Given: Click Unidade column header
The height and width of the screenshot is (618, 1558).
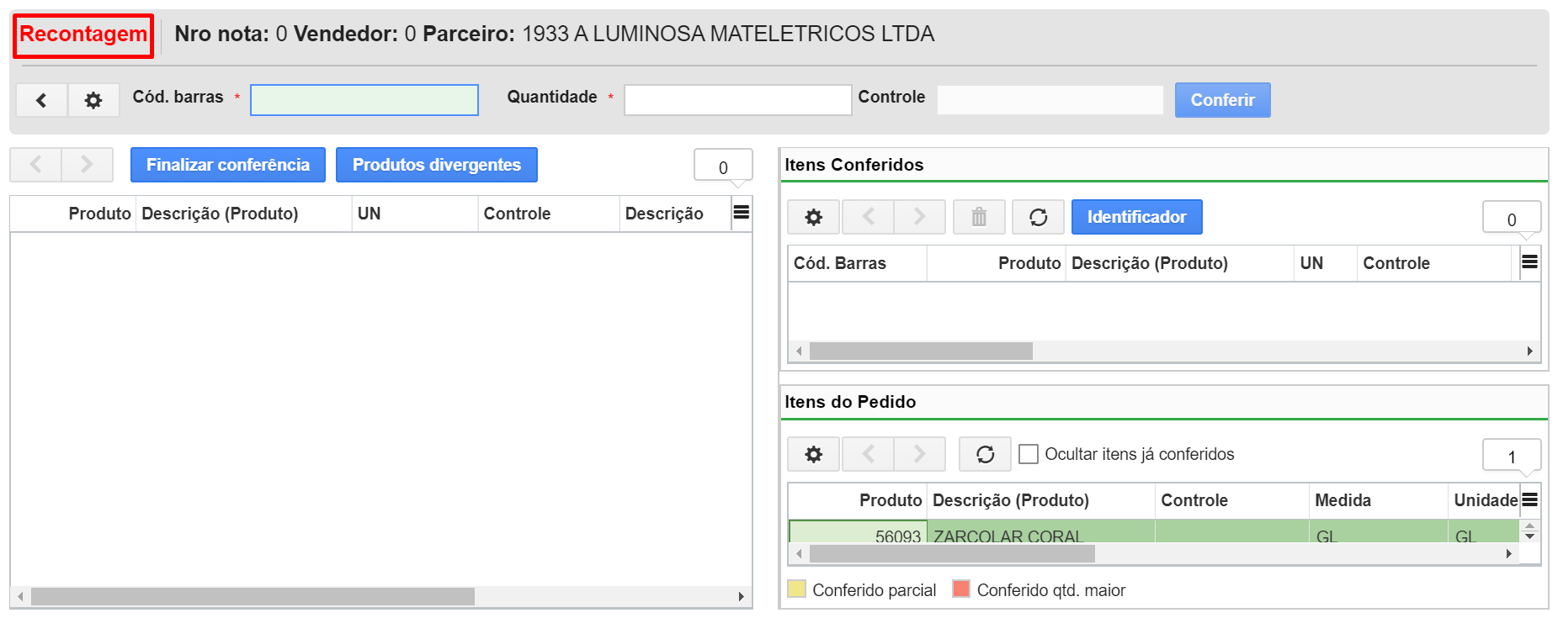Looking at the screenshot, I should [1486, 500].
